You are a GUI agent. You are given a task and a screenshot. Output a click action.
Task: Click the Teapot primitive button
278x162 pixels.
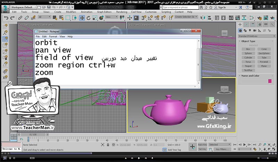pyautogui.click(x=248, y=66)
